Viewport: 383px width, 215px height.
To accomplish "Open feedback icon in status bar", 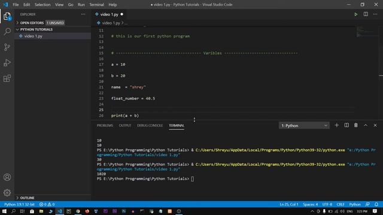I will [x=367, y=204].
